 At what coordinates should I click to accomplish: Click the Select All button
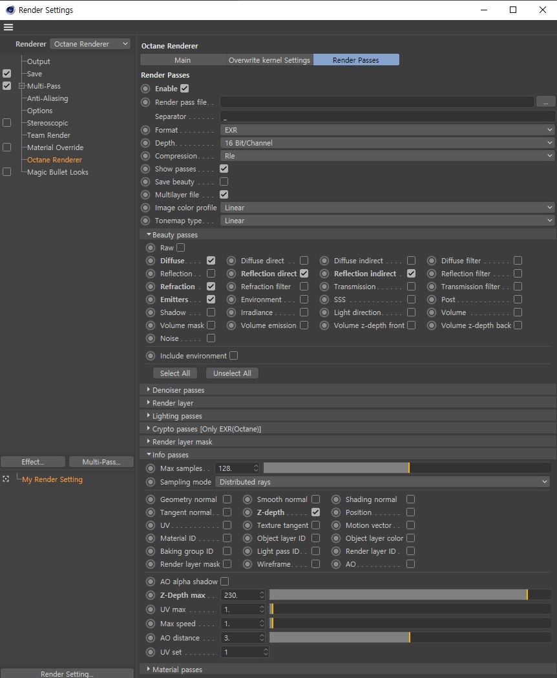pos(175,373)
